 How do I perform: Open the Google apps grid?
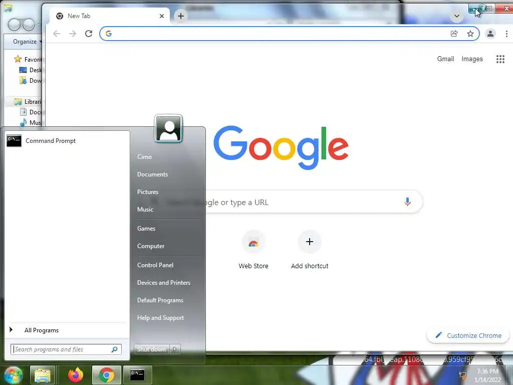[x=500, y=59]
